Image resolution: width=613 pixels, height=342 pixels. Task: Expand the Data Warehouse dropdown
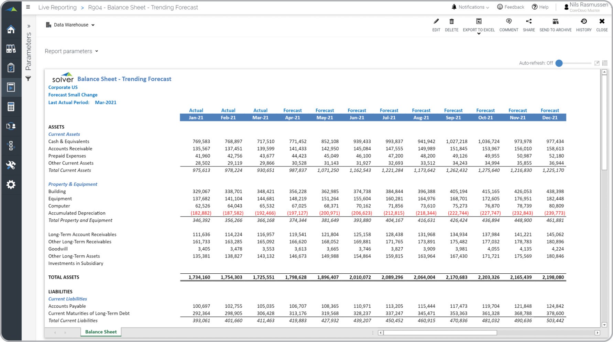pos(70,25)
